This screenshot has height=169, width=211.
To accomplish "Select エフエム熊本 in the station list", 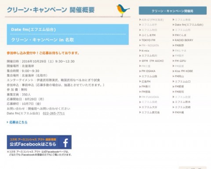I will point(182,102).
